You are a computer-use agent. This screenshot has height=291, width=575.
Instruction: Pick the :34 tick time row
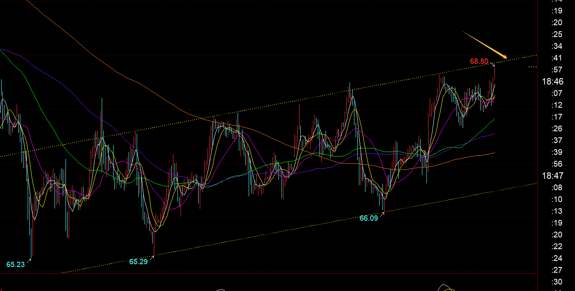pyautogui.click(x=556, y=46)
